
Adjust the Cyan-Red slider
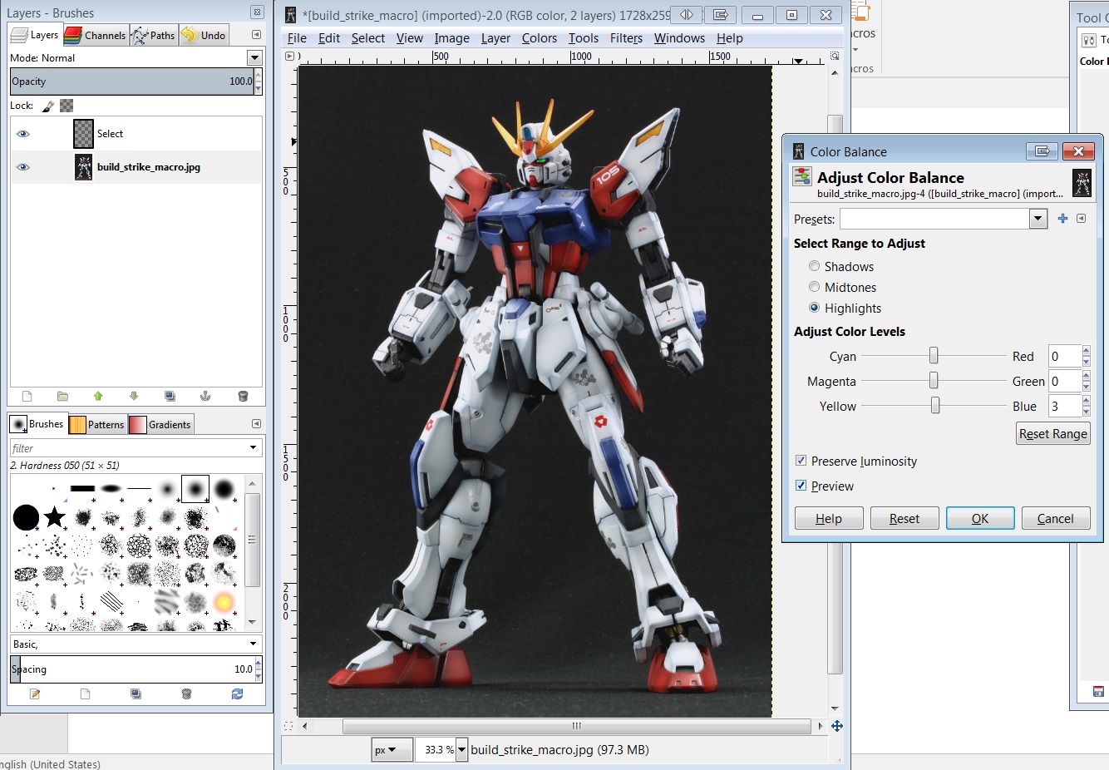(934, 356)
